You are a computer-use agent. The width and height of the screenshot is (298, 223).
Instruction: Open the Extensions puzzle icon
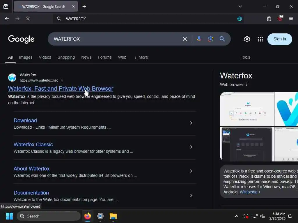[269, 19]
